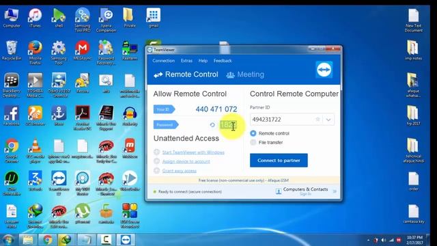Open the MEGAsync desktop shortcut
437x246 pixels.
click(83, 51)
